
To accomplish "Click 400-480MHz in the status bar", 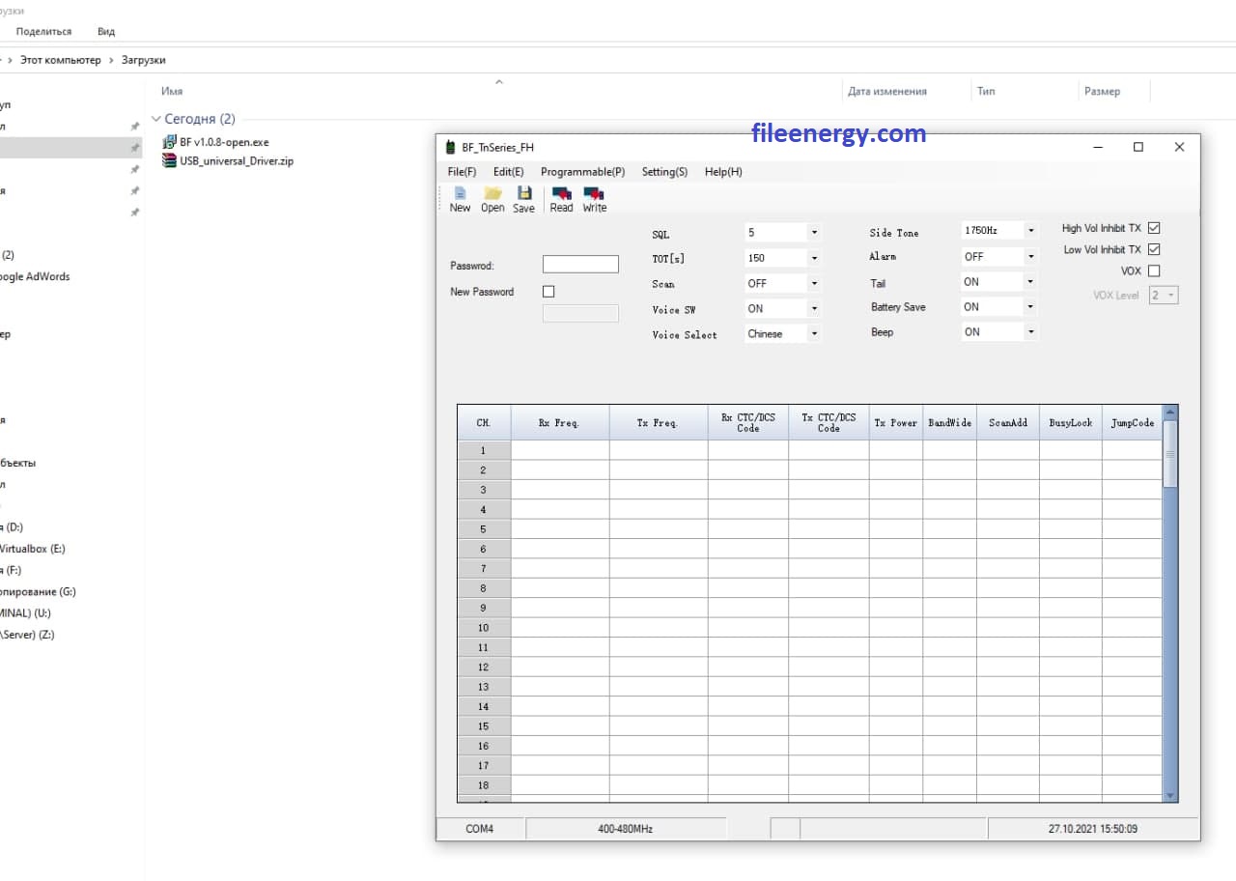I will (626, 829).
